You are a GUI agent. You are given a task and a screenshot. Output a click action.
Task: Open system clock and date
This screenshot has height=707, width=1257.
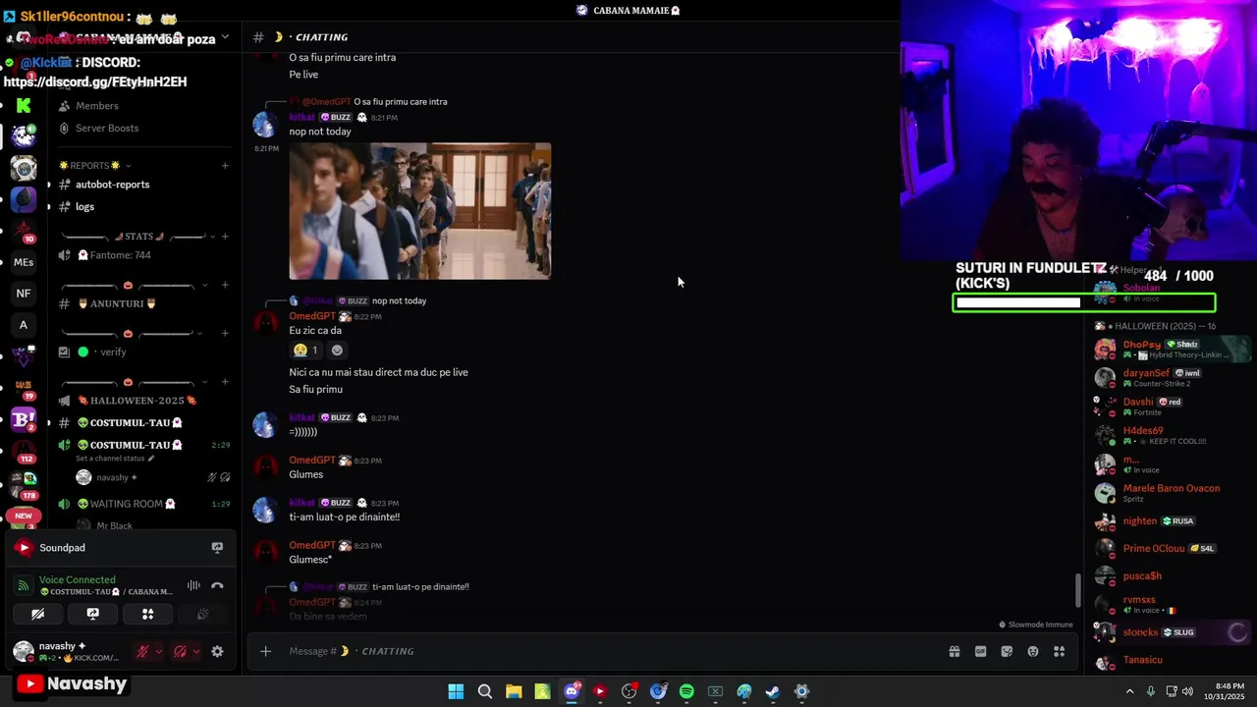[x=1230, y=691]
